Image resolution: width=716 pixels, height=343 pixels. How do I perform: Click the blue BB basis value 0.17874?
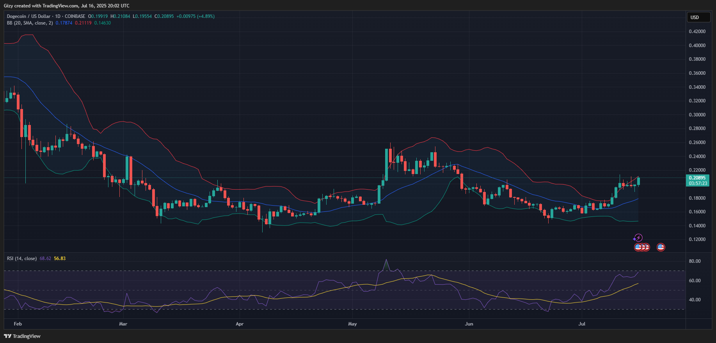[64, 23]
